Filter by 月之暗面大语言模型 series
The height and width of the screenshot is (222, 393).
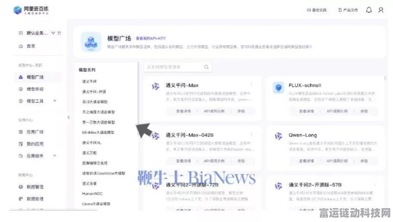point(98,112)
